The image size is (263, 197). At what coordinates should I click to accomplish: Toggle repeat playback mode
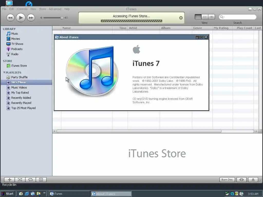coord(31,180)
